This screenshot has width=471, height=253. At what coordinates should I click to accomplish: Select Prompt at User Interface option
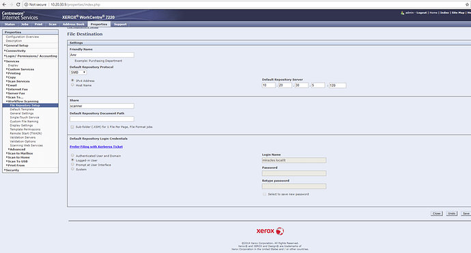point(72,165)
